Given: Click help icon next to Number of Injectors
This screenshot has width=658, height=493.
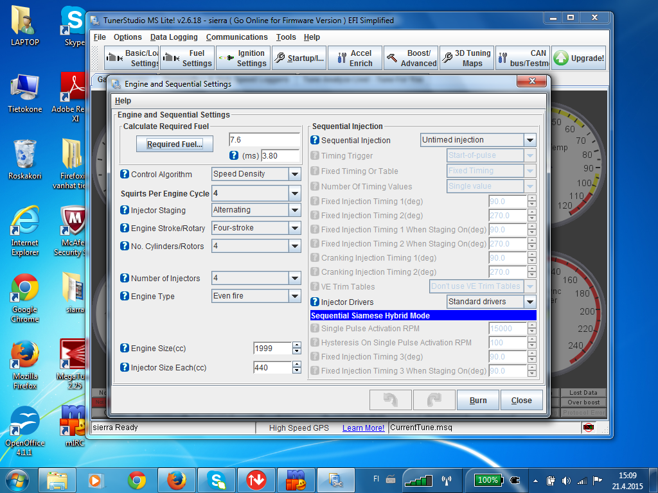Looking at the screenshot, I should coord(125,277).
